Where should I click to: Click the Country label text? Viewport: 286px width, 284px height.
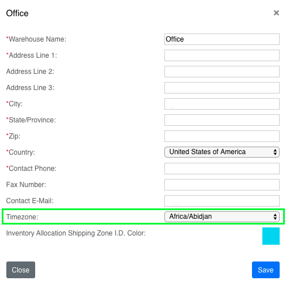[x=21, y=152]
